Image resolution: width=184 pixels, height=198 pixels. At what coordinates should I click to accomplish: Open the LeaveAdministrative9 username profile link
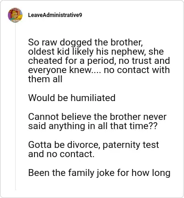(x=55, y=15)
